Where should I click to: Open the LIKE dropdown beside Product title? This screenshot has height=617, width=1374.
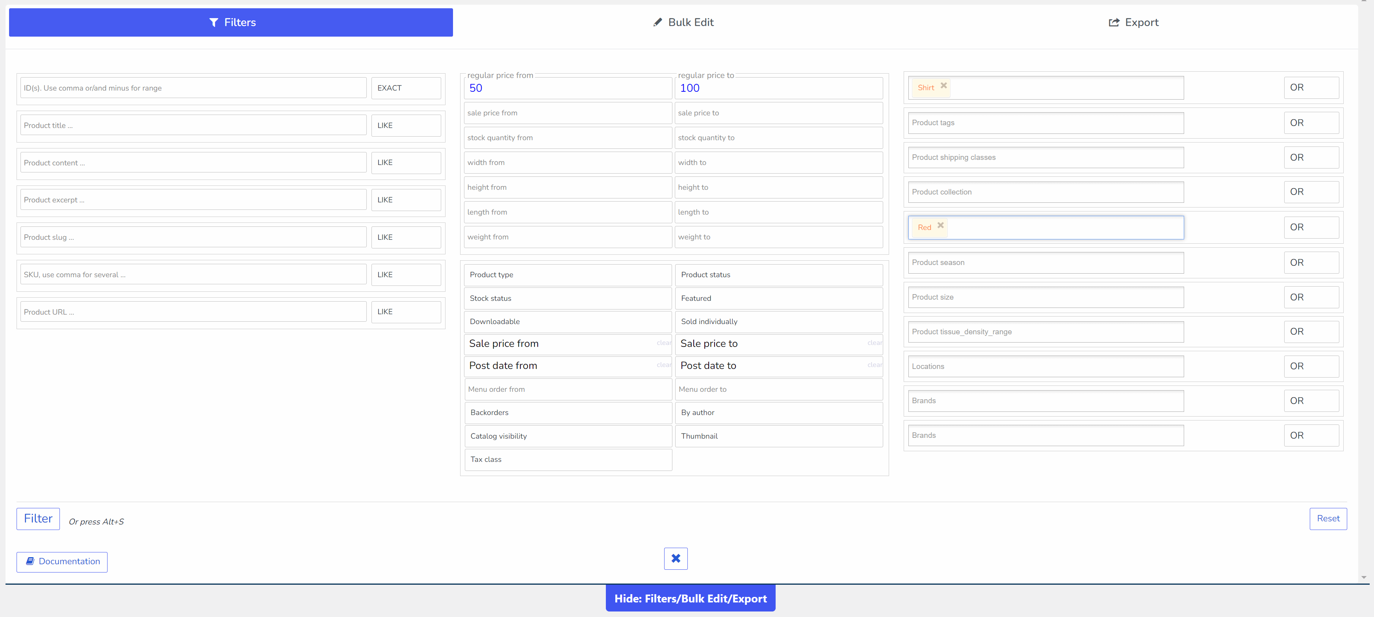406,125
